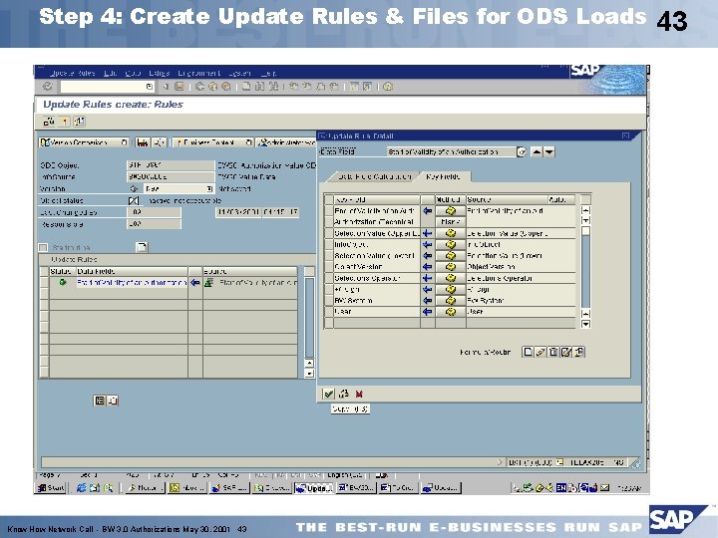
Task: Click the Blank method button in key fields
Action: (450, 222)
